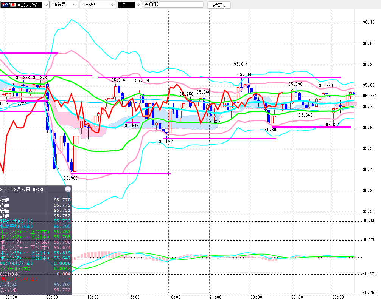Click the 95.600 low price label
The width and height of the screenshot is (381, 301).
(271, 130)
